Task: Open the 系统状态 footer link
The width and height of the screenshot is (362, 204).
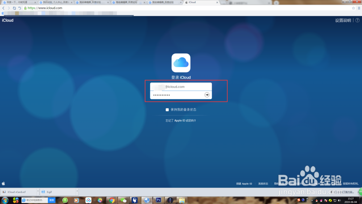Action: [263, 184]
